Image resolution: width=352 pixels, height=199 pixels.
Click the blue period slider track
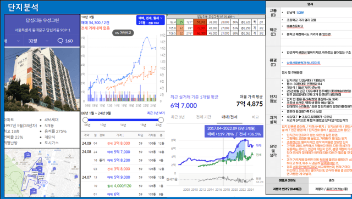123,120
